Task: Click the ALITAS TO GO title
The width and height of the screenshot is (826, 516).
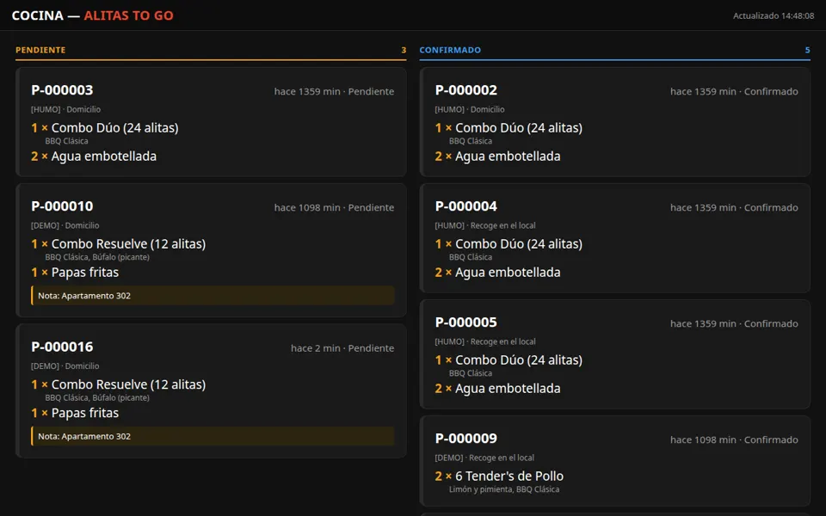Action: pyautogui.click(x=128, y=15)
